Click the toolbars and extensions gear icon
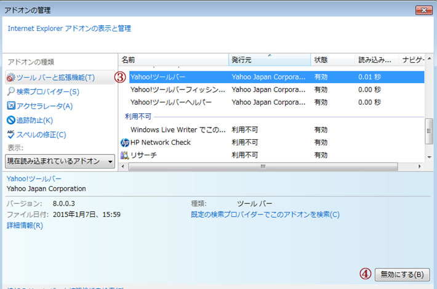 (x=10, y=78)
